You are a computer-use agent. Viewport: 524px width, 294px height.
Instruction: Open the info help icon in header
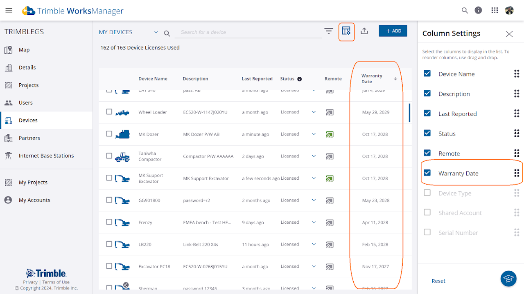click(478, 11)
